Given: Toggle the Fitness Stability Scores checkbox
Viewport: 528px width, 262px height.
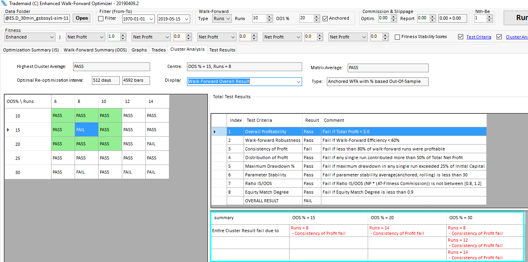Looking at the screenshot, I should 398,37.
